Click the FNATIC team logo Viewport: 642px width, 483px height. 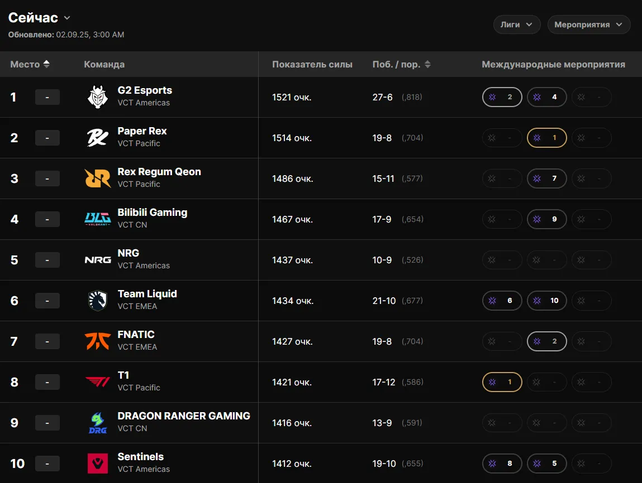(x=97, y=341)
